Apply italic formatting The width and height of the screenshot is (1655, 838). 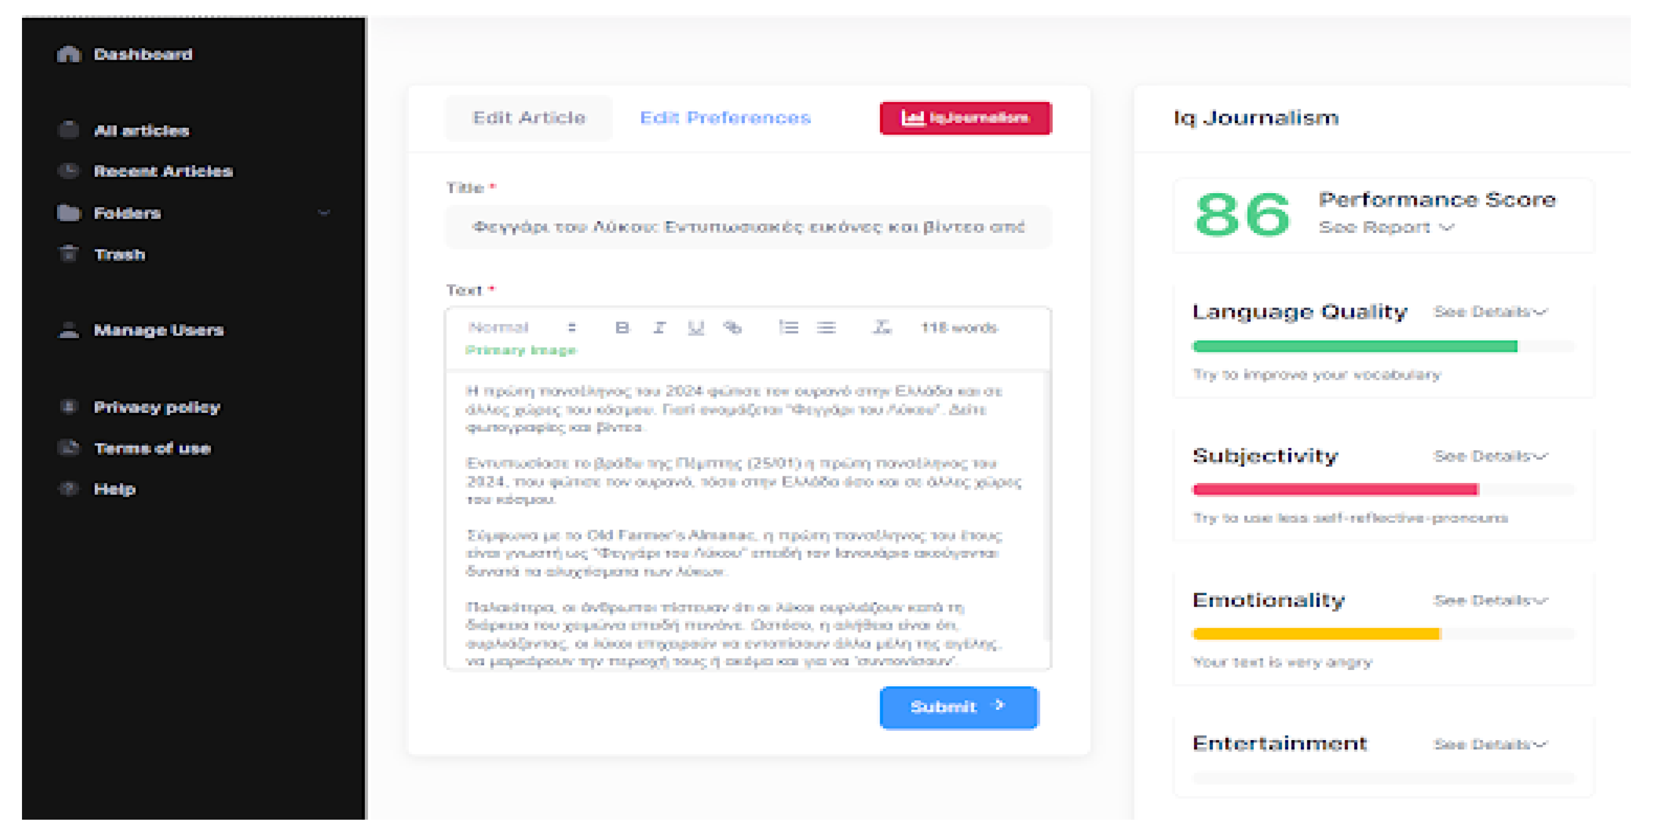click(x=659, y=328)
